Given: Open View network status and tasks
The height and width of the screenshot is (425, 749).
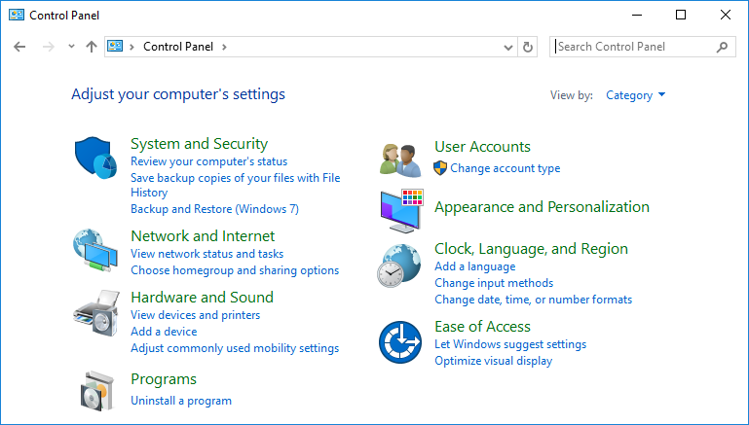Looking at the screenshot, I should (206, 254).
